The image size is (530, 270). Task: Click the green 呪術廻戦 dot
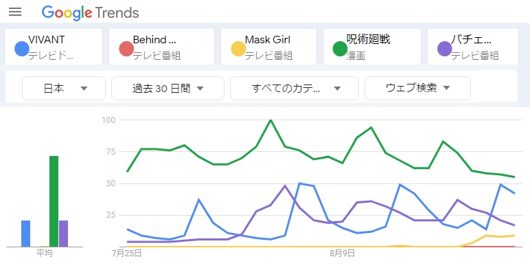click(340, 49)
